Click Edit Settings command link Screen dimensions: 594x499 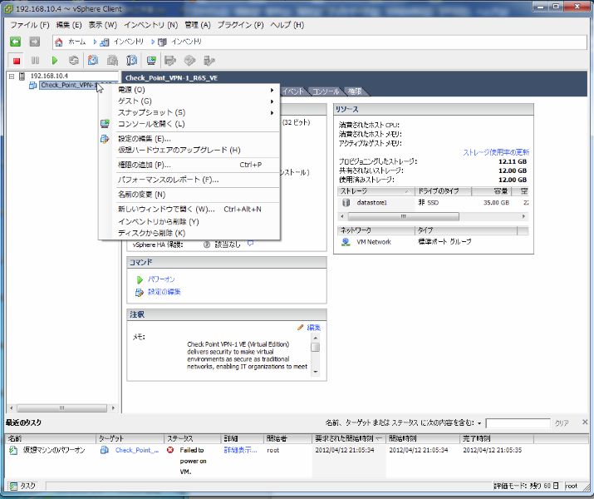(x=164, y=292)
